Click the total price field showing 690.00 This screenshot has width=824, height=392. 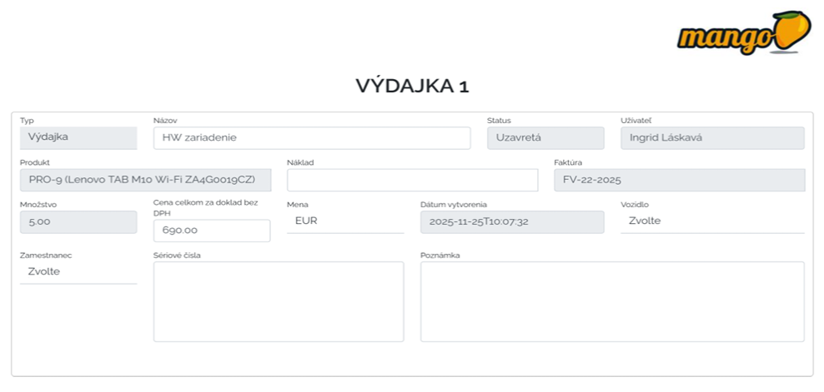click(211, 231)
